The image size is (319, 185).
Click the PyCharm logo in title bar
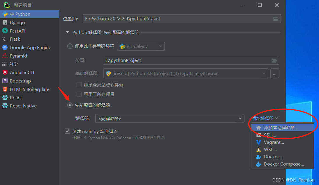point(7,5)
